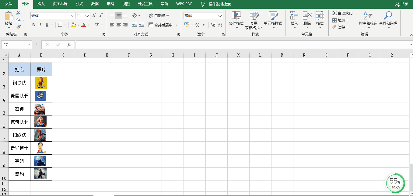
Task: Increase indent icon
Action: tap(142, 25)
